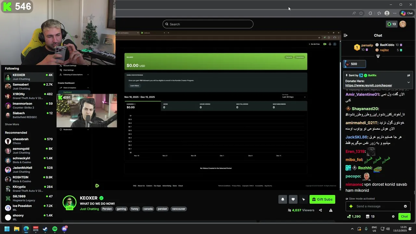
Task: Click KEOXER streamer avatar with LIVE badge
Action: coord(69,202)
